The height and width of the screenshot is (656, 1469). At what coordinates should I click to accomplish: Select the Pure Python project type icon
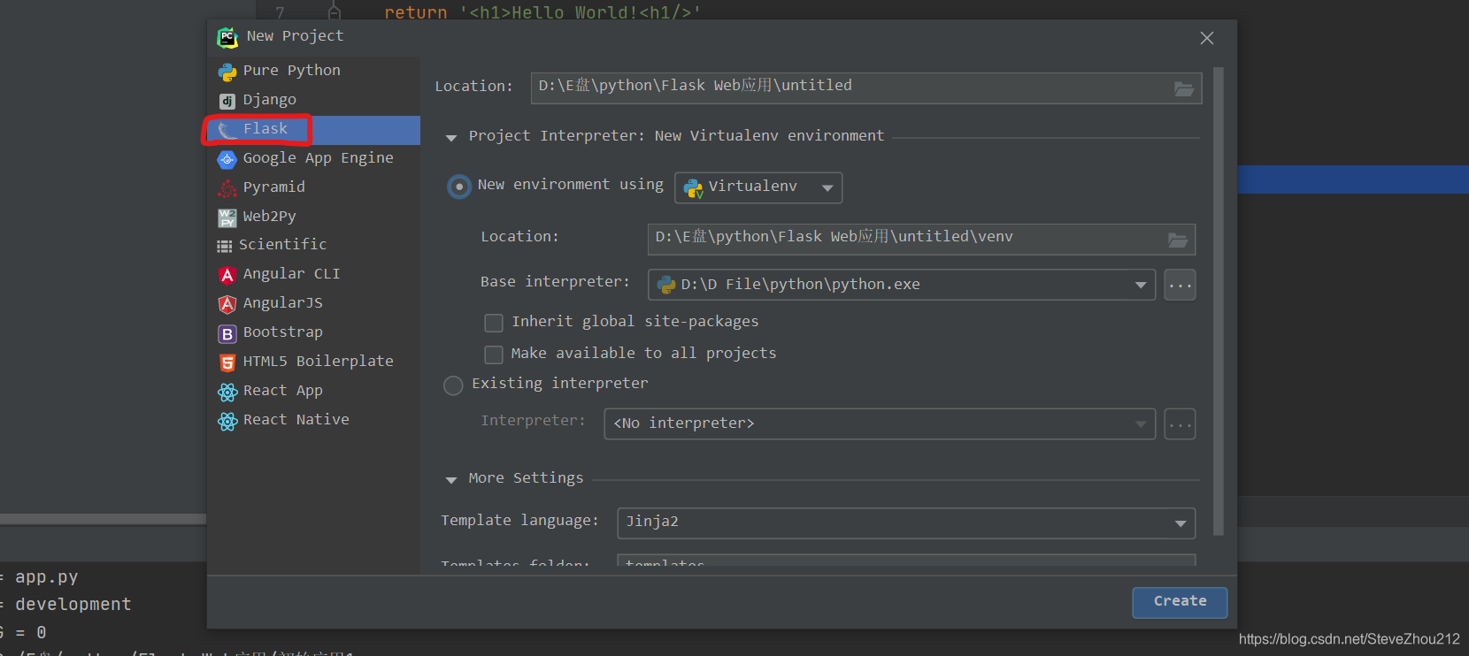[x=227, y=72]
